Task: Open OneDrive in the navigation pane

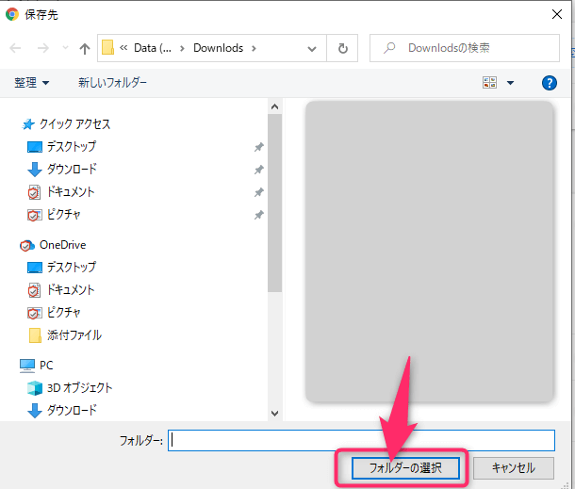Action: click(62, 245)
